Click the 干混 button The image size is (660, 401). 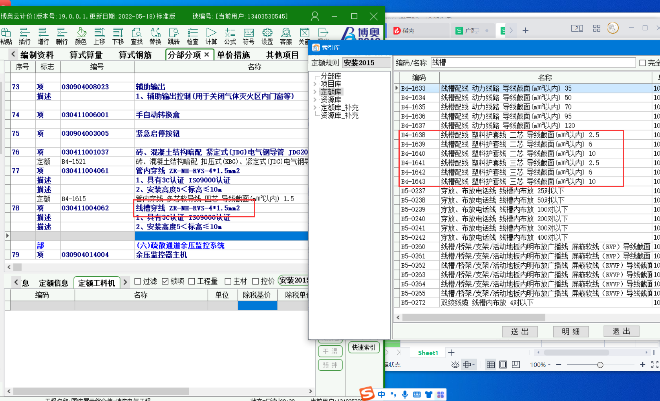point(330,351)
